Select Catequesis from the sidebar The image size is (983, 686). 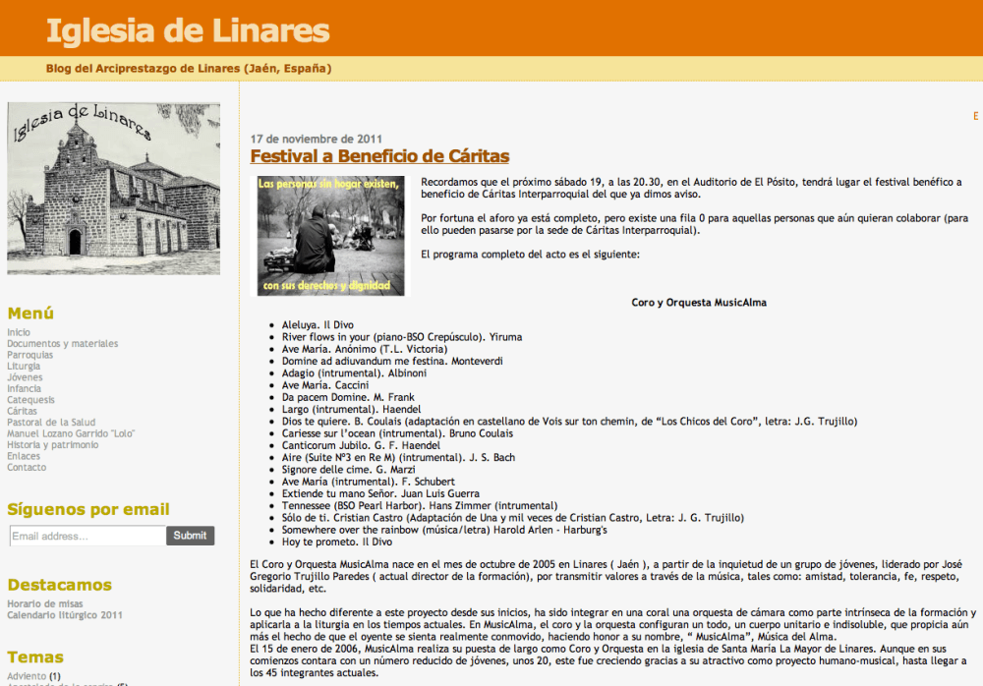tap(30, 400)
